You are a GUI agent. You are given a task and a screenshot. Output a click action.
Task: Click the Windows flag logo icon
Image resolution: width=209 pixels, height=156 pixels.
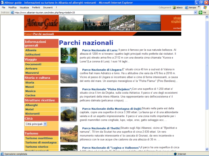click(x=205, y=7)
